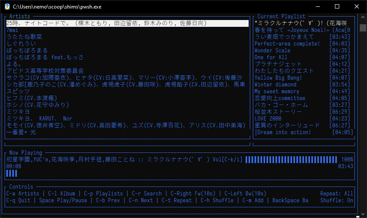Minimize the pwsh.exe window
367x218 pixels.
point(317,6)
